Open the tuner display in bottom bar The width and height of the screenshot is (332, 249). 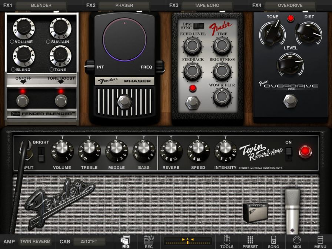(x=187, y=241)
